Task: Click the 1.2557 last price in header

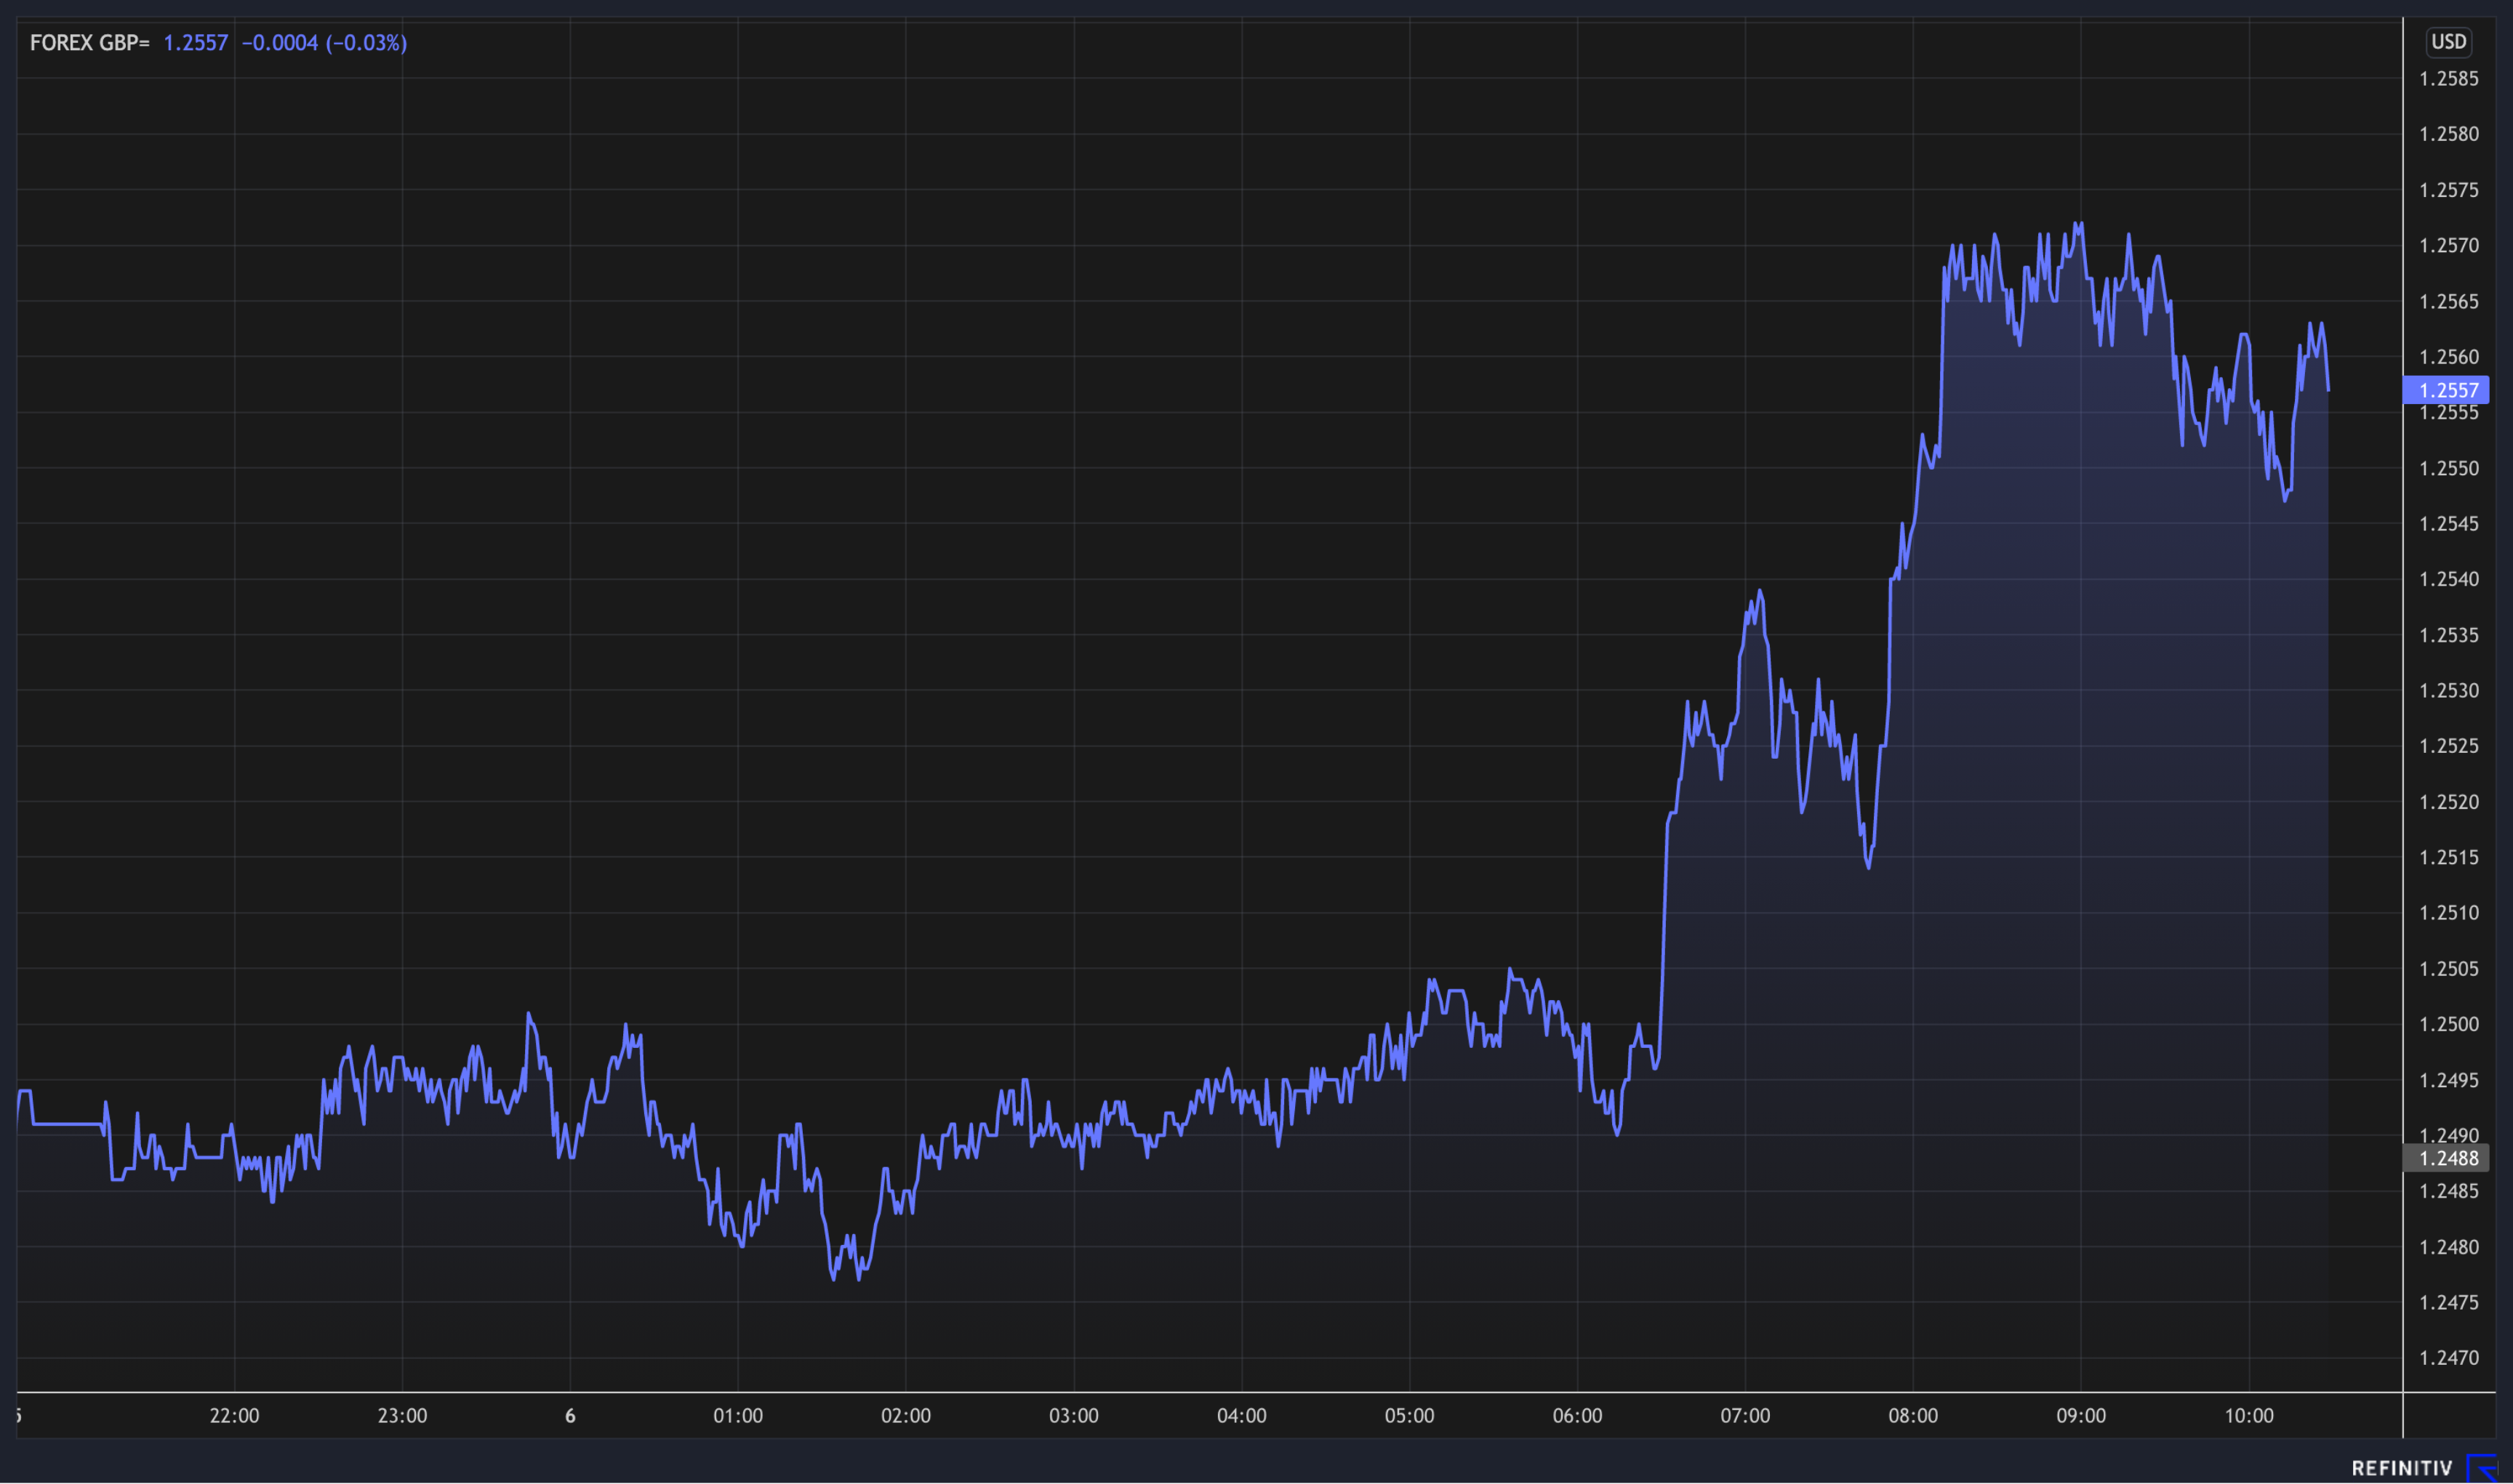Action: [x=195, y=43]
